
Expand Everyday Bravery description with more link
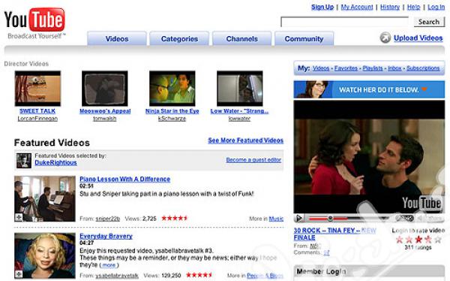click(x=109, y=265)
